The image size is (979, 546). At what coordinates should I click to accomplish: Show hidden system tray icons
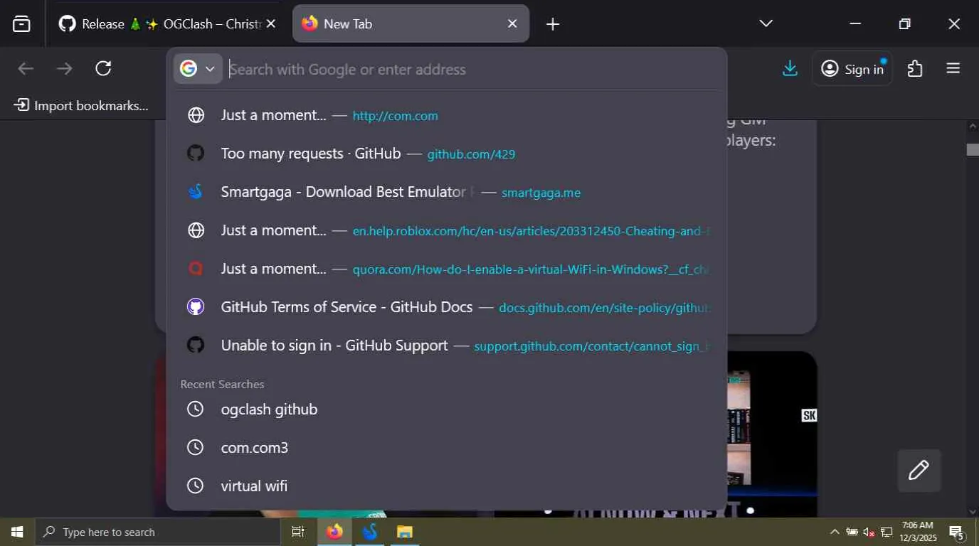click(835, 532)
